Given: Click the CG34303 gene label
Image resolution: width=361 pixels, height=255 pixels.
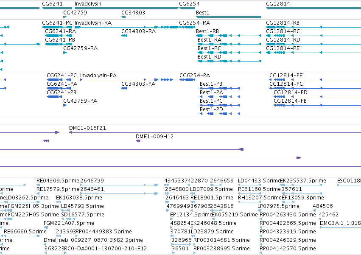Looking at the screenshot, I should (x=133, y=12).
